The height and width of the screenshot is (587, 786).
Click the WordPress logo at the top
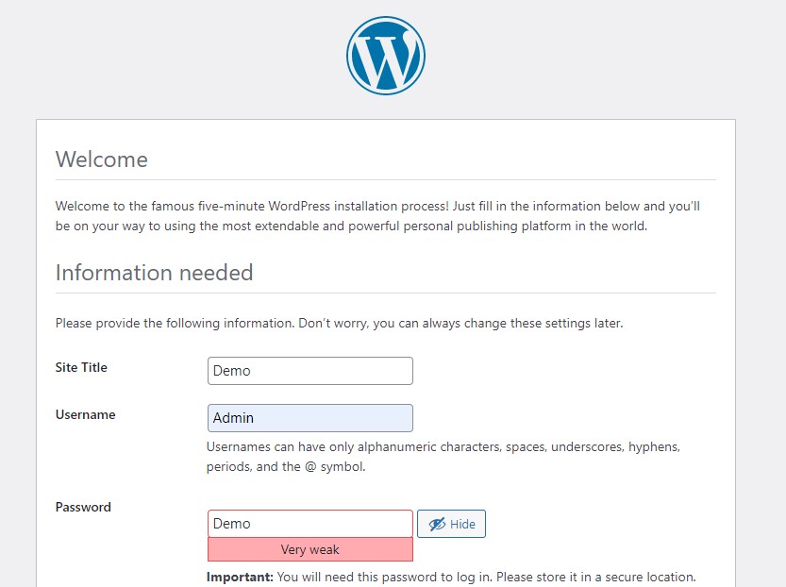pyautogui.click(x=385, y=56)
